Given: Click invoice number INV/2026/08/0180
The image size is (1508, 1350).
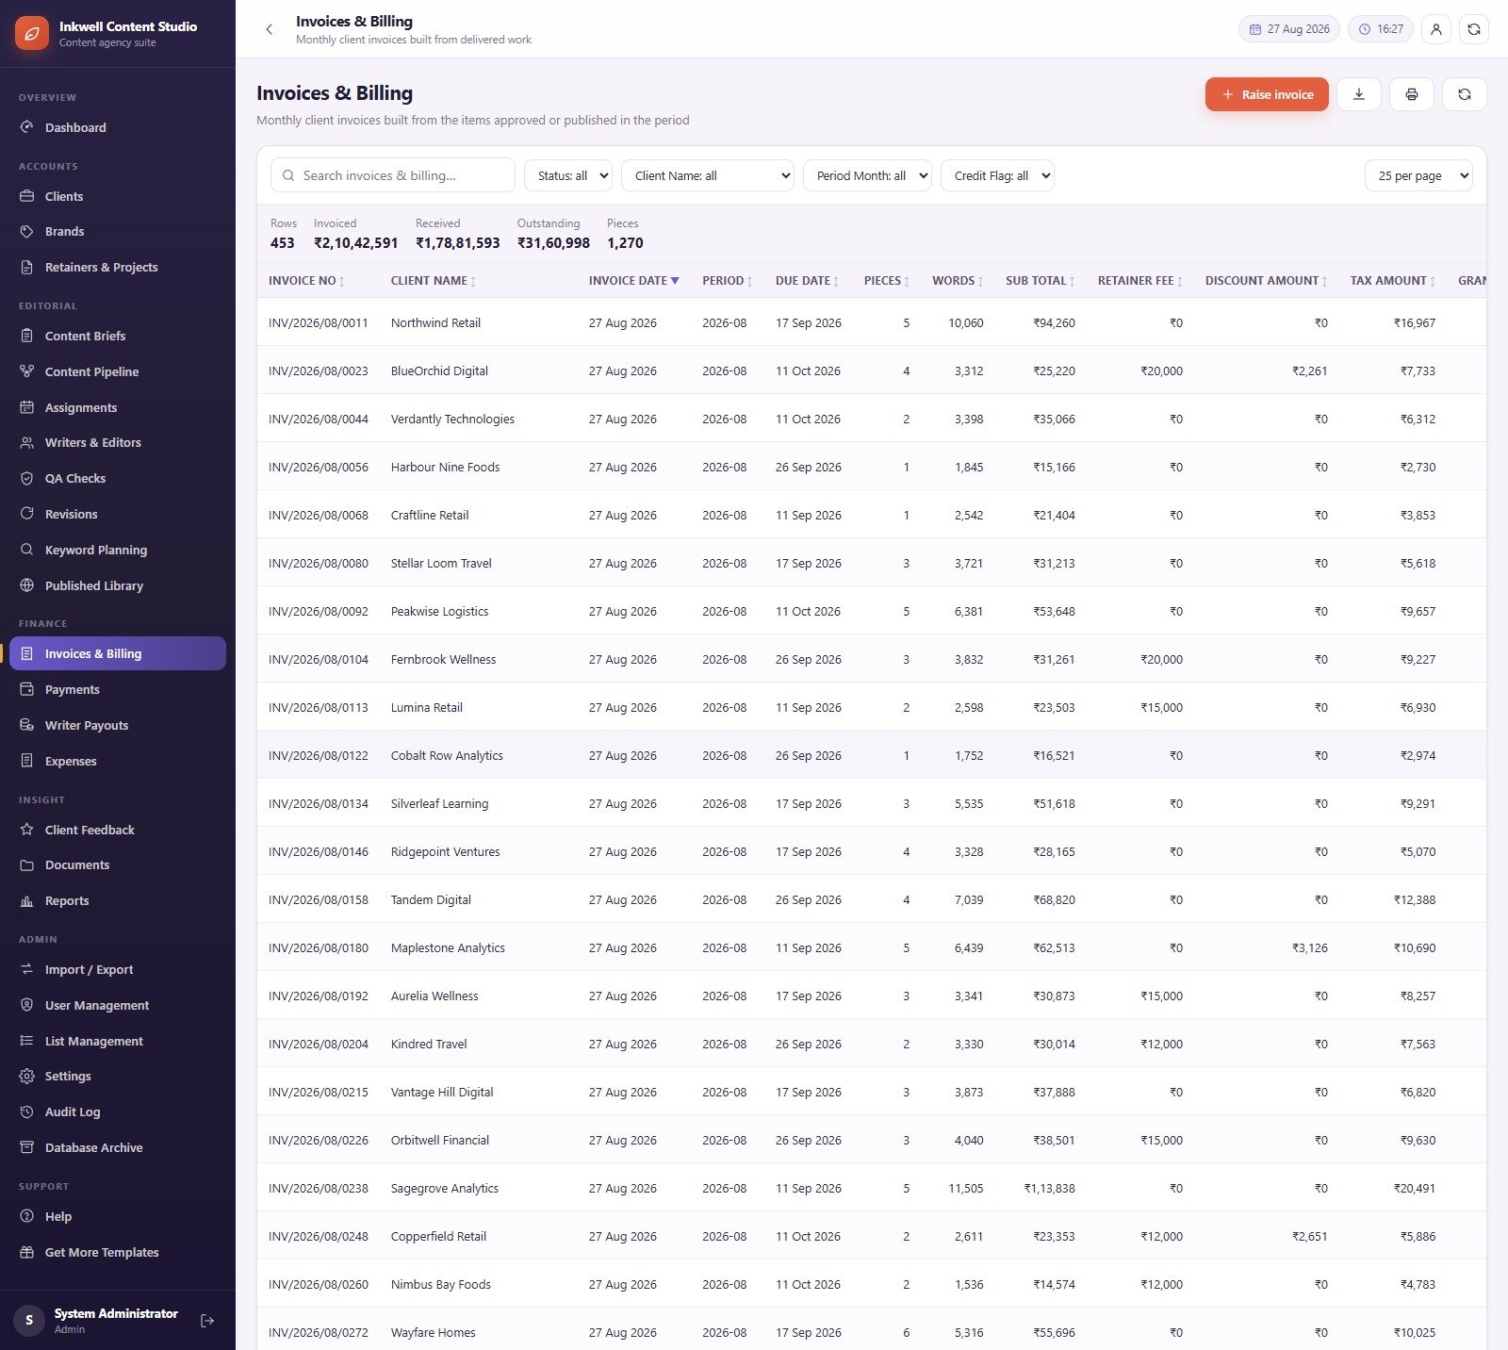Looking at the screenshot, I should (319, 947).
